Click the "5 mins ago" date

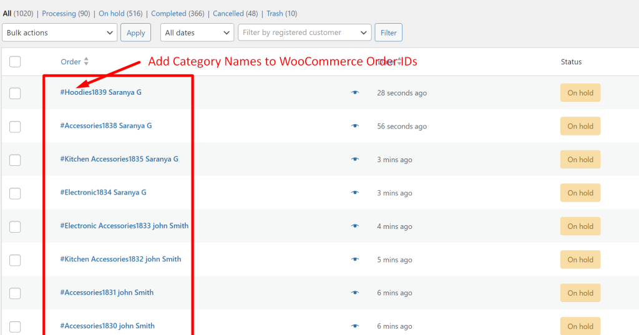coord(394,260)
